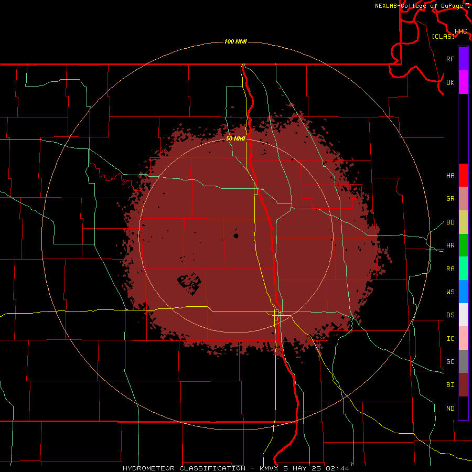Click the RA light green legend swatch
The image size is (472, 472).
[x=463, y=269]
